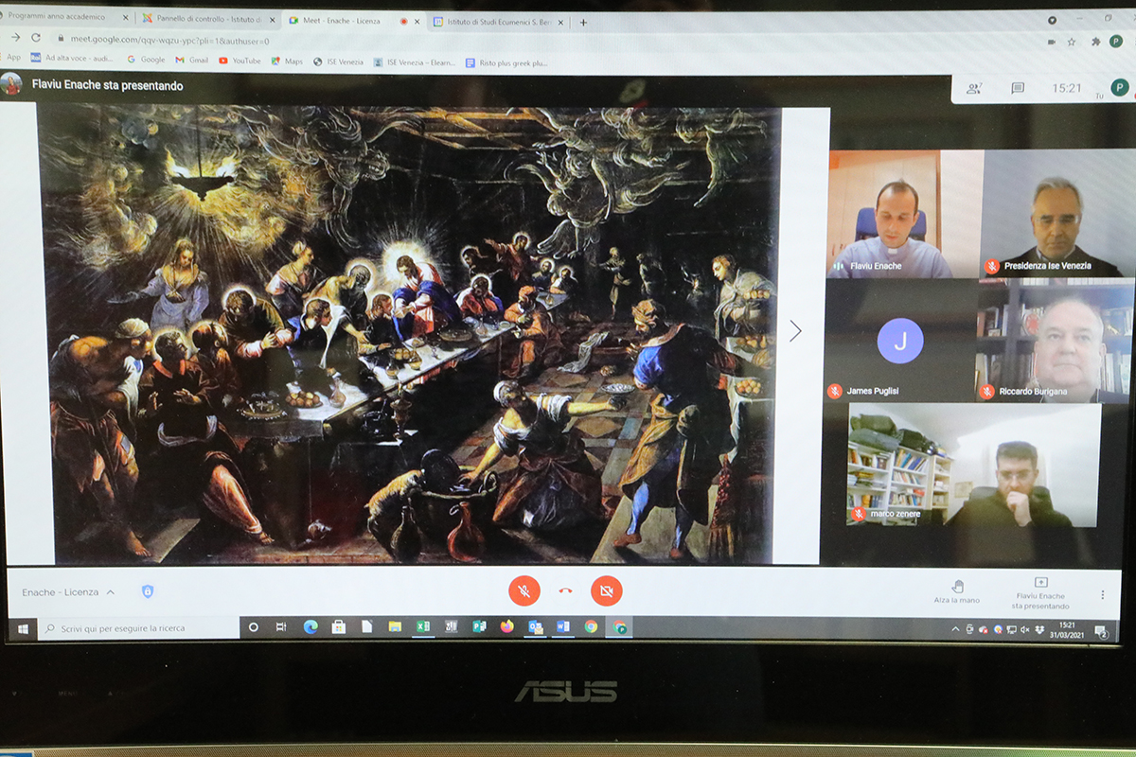
Task: Open the YouTube bookmark
Action: click(240, 61)
